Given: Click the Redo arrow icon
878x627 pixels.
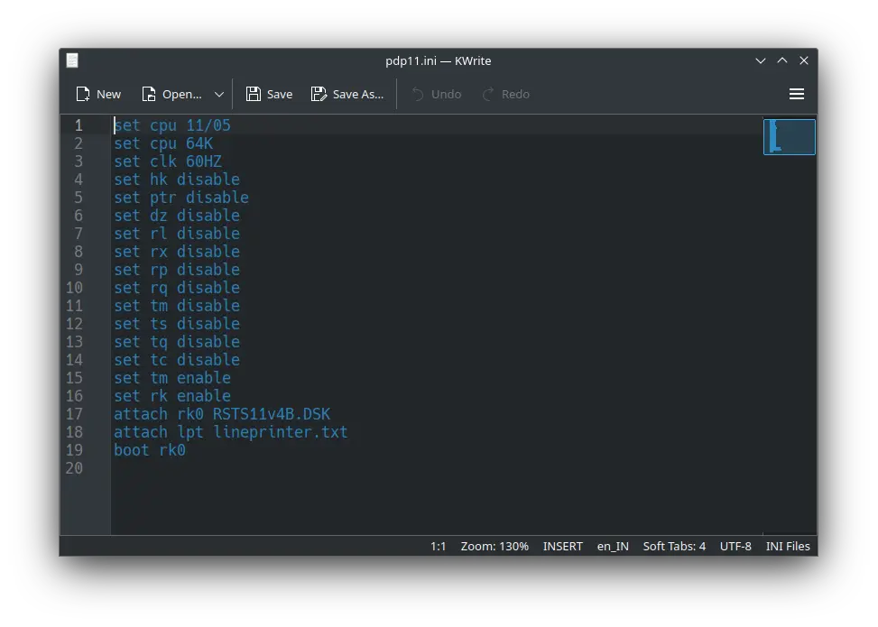Looking at the screenshot, I should tap(488, 94).
